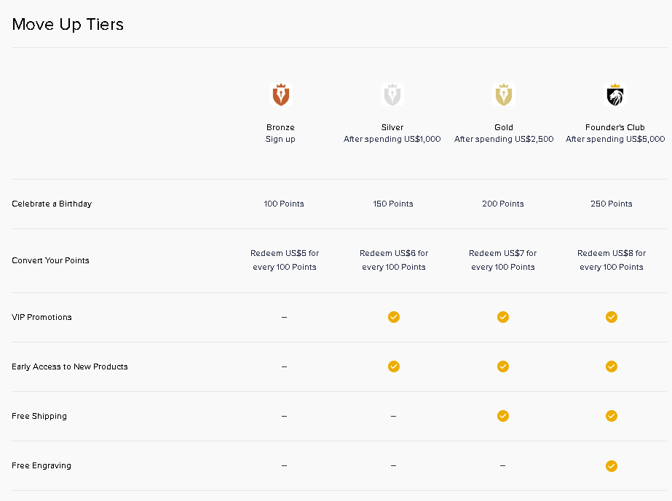Screen dimensions: 672x501
Task: Click VIP Promotions checkmark under Silver
Action: pyautogui.click(x=393, y=317)
